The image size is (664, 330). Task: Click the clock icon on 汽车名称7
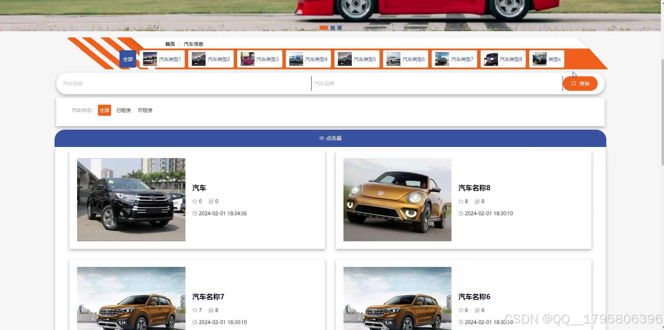pos(194,322)
